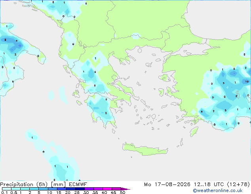Choose the 20–25 mm legend color box
The height and width of the screenshot is (194, 251).
click(71, 189)
